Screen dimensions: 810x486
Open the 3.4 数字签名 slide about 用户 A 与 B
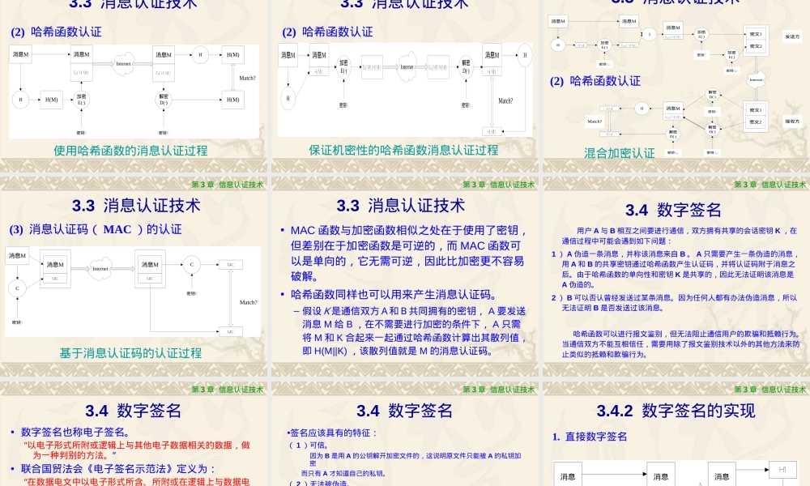point(676,277)
